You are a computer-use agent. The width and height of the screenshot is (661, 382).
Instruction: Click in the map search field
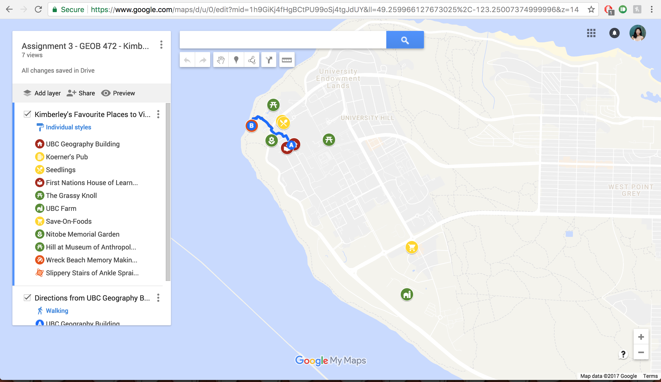point(283,40)
